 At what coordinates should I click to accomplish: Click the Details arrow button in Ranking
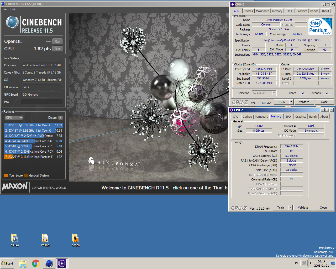[60, 118]
